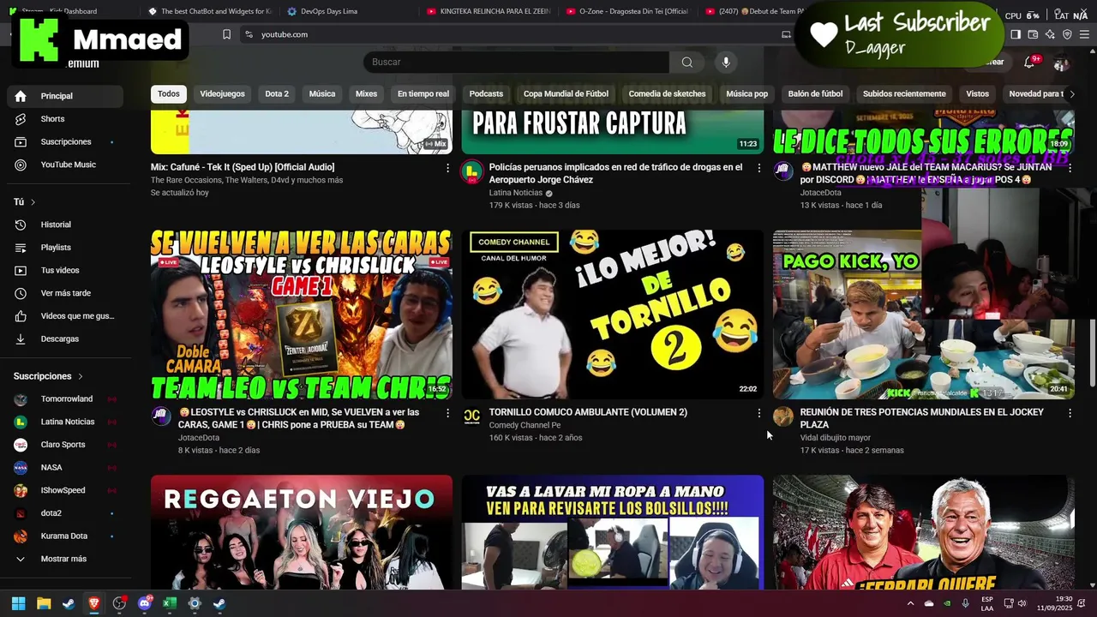Switch to DevOps Days Lima browser tab
Image resolution: width=1097 pixels, height=617 pixels.
click(329, 11)
